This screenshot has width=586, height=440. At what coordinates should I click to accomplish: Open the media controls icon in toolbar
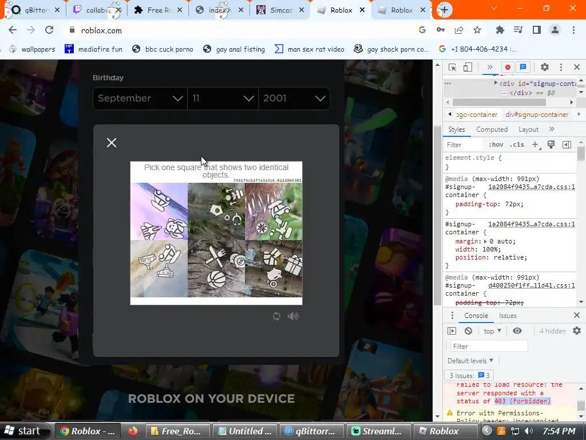click(x=518, y=30)
